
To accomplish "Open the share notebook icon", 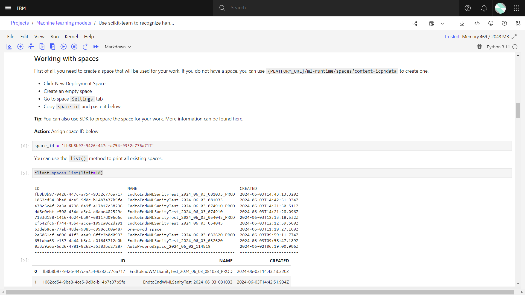I will coord(415,23).
